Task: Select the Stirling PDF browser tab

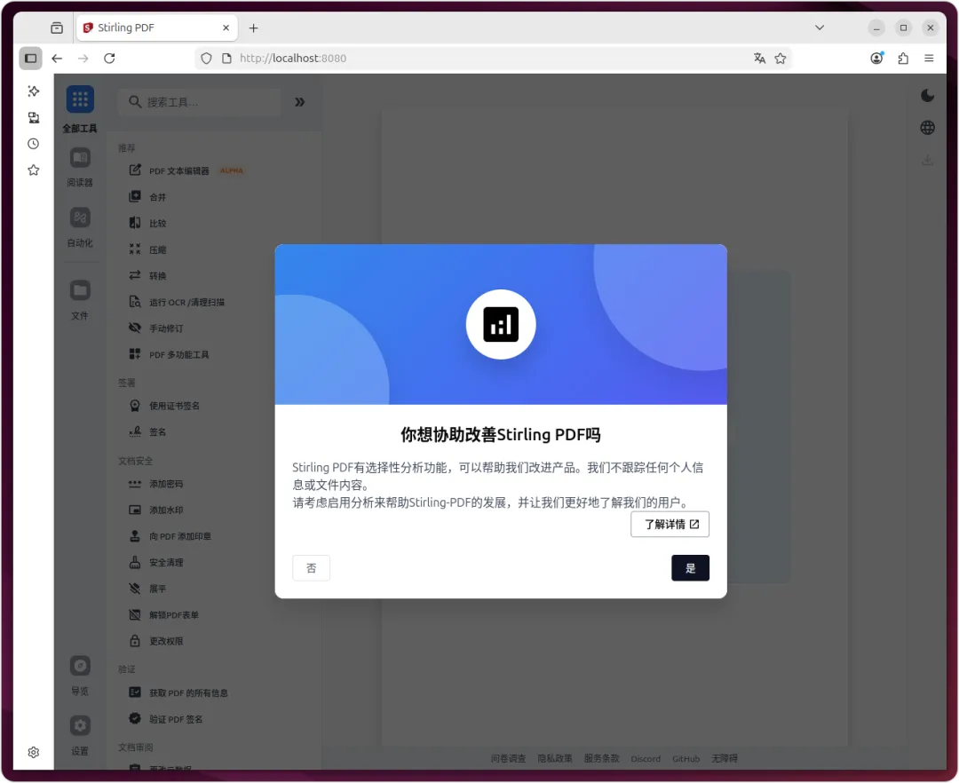Action: [156, 28]
